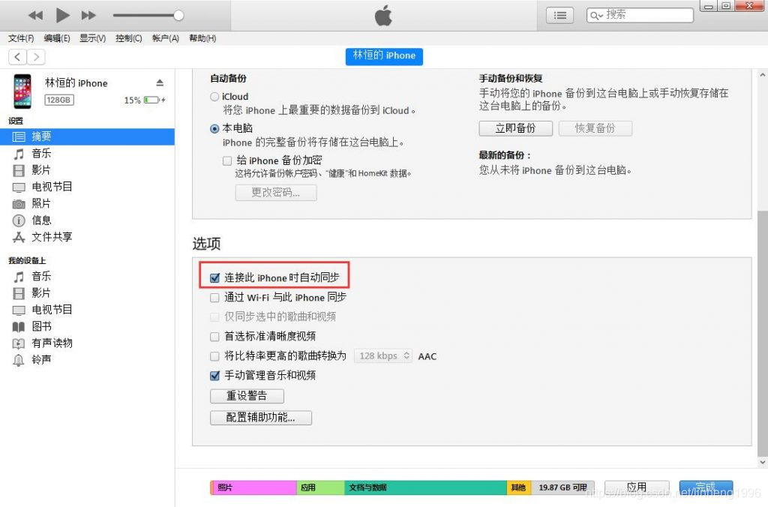The height and width of the screenshot is (507, 768).
Task: Click the 电视节目 icon under 设置
Action: (x=19, y=187)
